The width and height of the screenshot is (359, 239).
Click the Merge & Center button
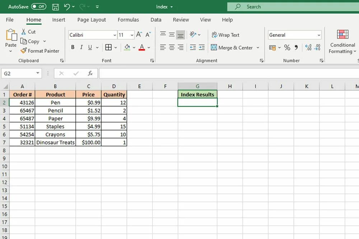[232, 48]
